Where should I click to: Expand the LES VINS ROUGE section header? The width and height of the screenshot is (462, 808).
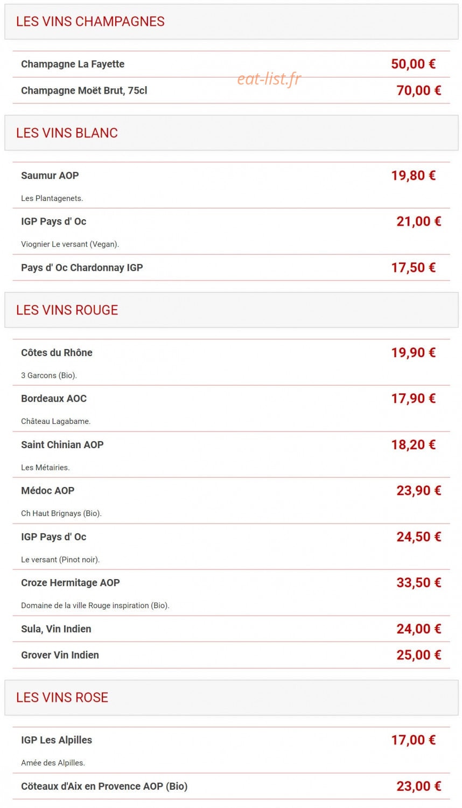click(x=232, y=310)
